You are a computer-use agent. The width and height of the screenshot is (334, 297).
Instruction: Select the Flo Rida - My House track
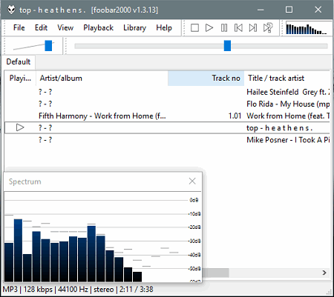167,104
